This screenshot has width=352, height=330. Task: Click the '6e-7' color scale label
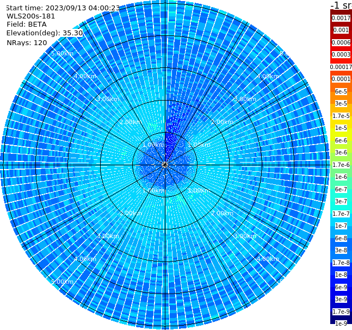click(x=341, y=189)
